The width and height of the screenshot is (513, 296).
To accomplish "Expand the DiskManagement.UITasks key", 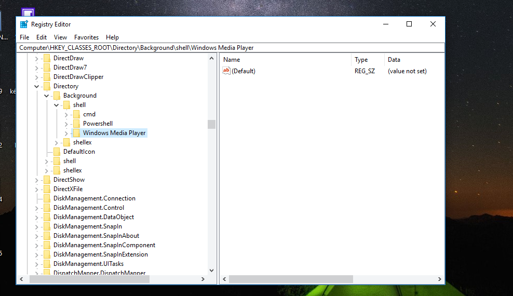I will pos(37,264).
